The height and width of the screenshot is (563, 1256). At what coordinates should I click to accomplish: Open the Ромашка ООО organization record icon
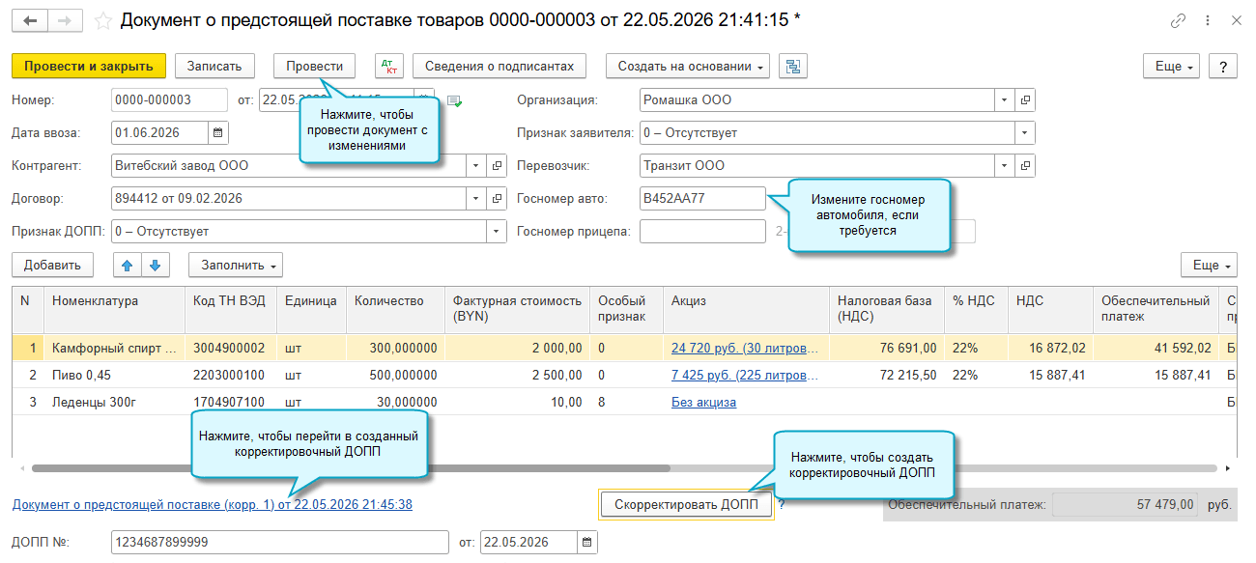pyautogui.click(x=1025, y=99)
